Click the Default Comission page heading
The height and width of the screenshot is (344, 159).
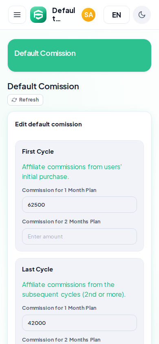[x=43, y=86]
